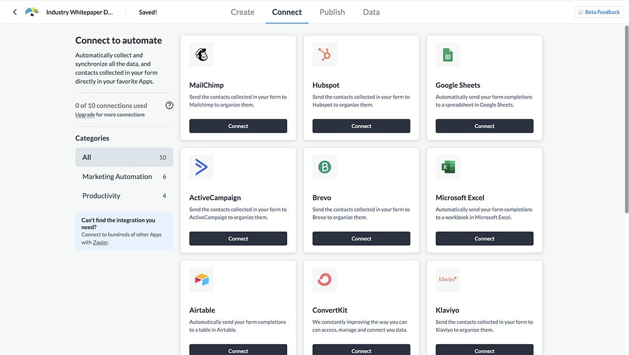Screen dimensions: 629x355
Task: Click the Hubspot logo icon
Action: tap(324, 54)
